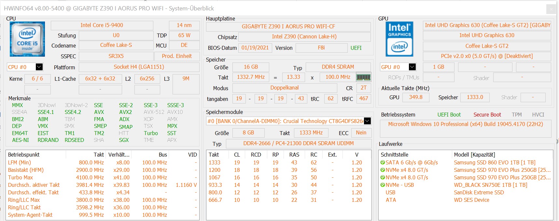Click the VID value 1.1160 V

coord(186,185)
